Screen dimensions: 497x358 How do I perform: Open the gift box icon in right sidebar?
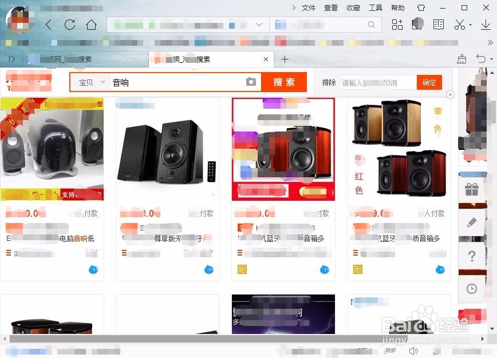(472, 190)
